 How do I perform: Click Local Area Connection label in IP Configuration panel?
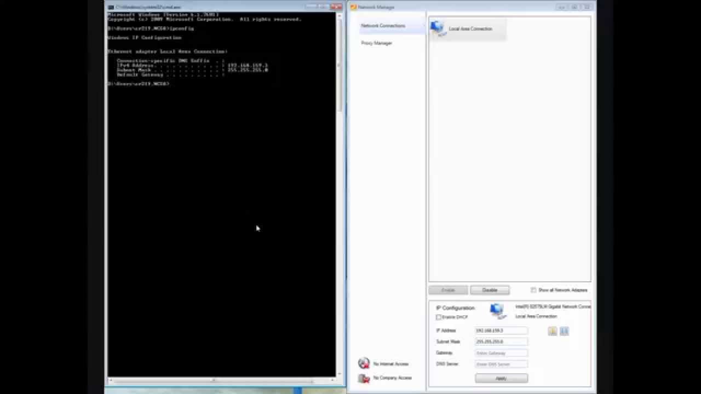click(x=536, y=316)
